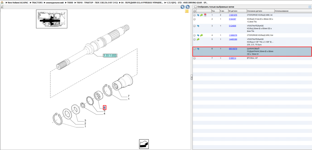Open земледельческий breadcrumb

[55, 3]
